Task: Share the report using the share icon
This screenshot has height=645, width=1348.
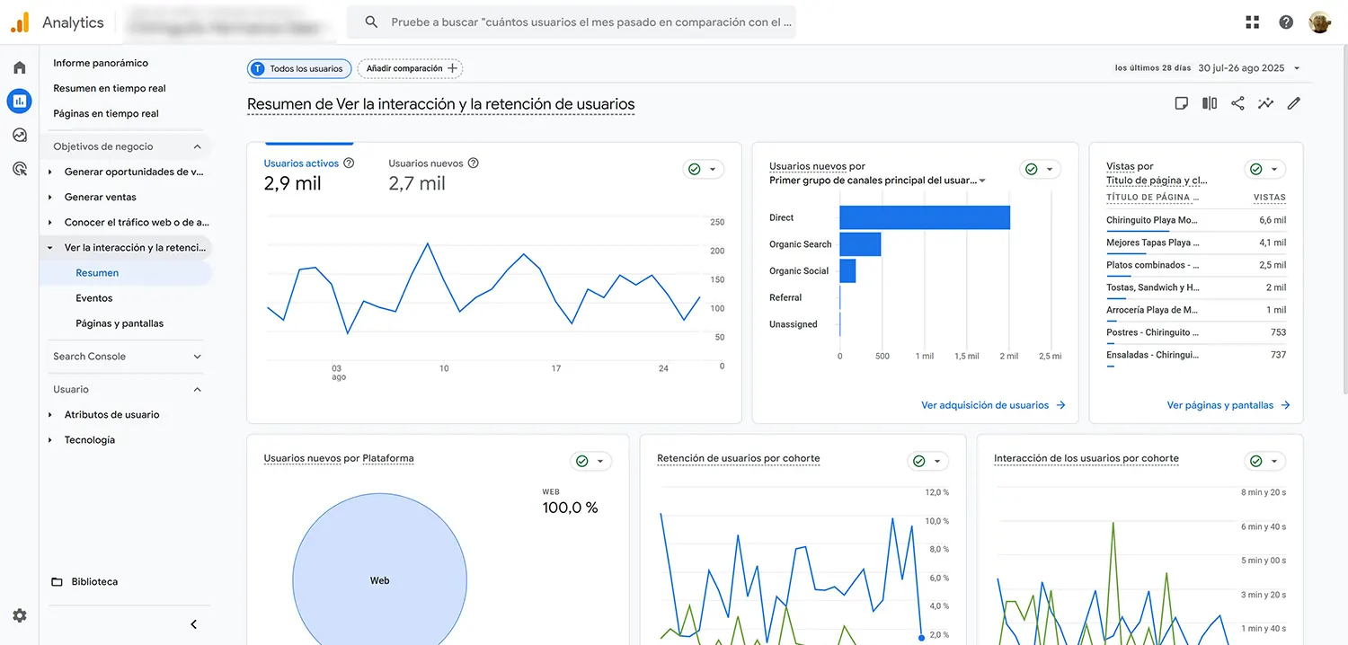Action: point(1237,102)
